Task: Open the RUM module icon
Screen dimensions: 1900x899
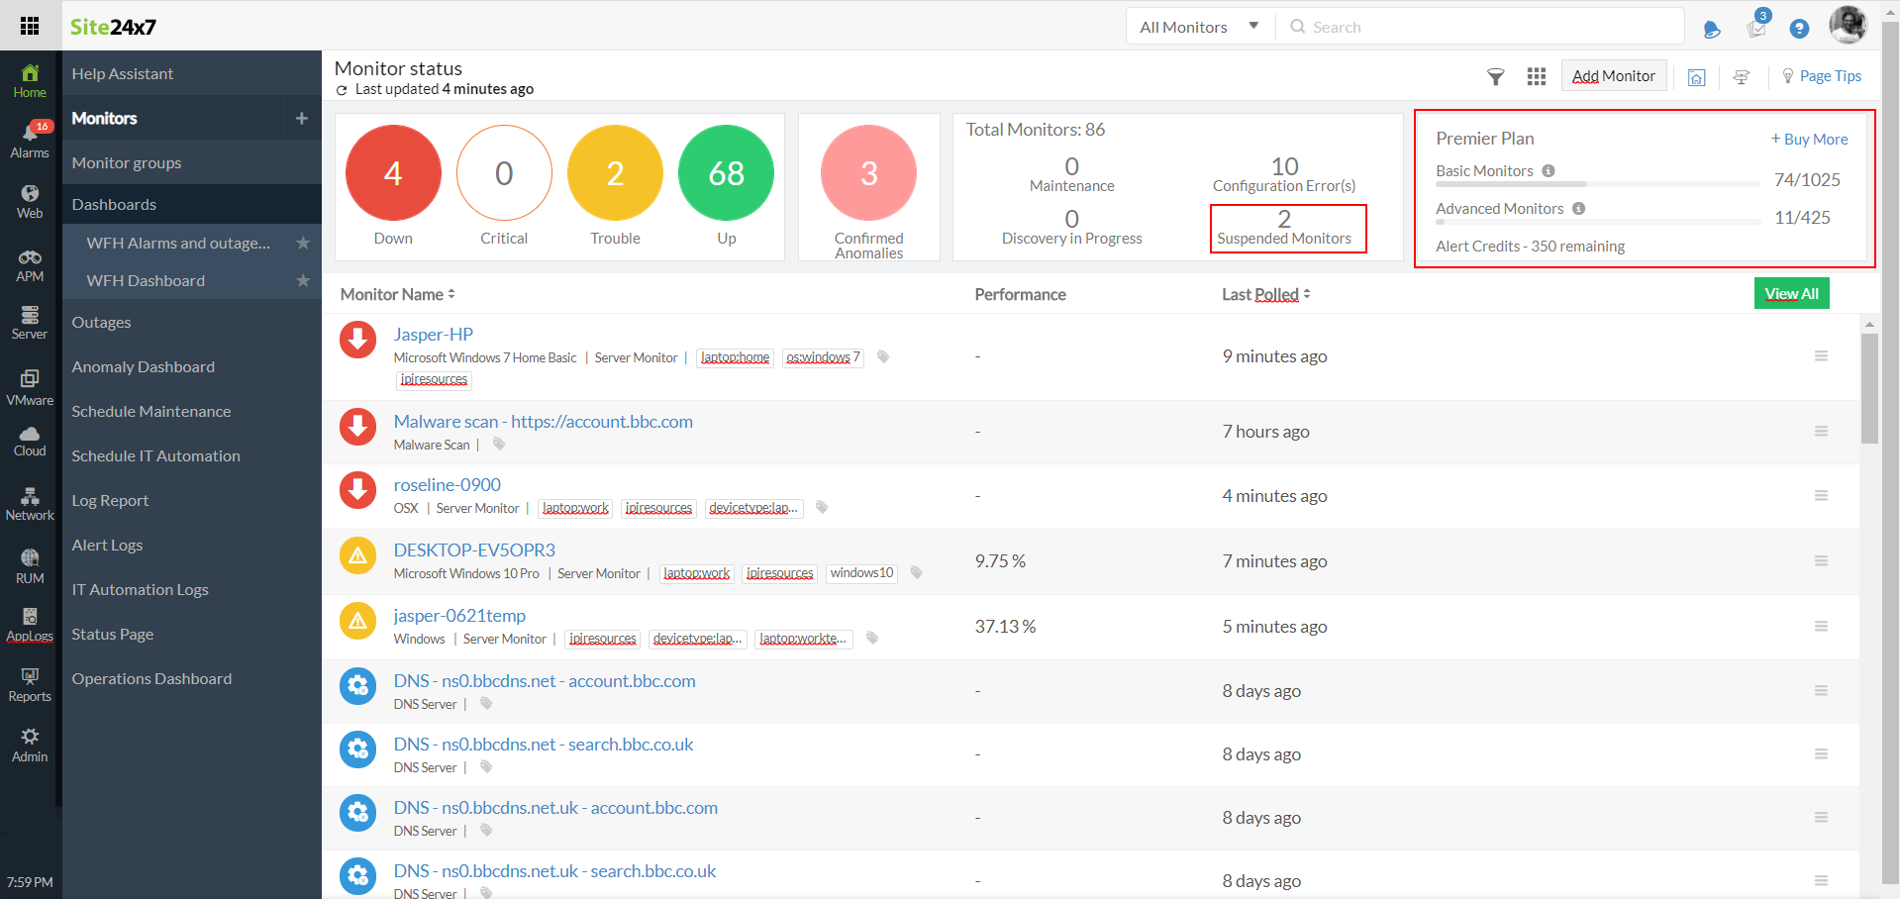Action: click(30, 567)
